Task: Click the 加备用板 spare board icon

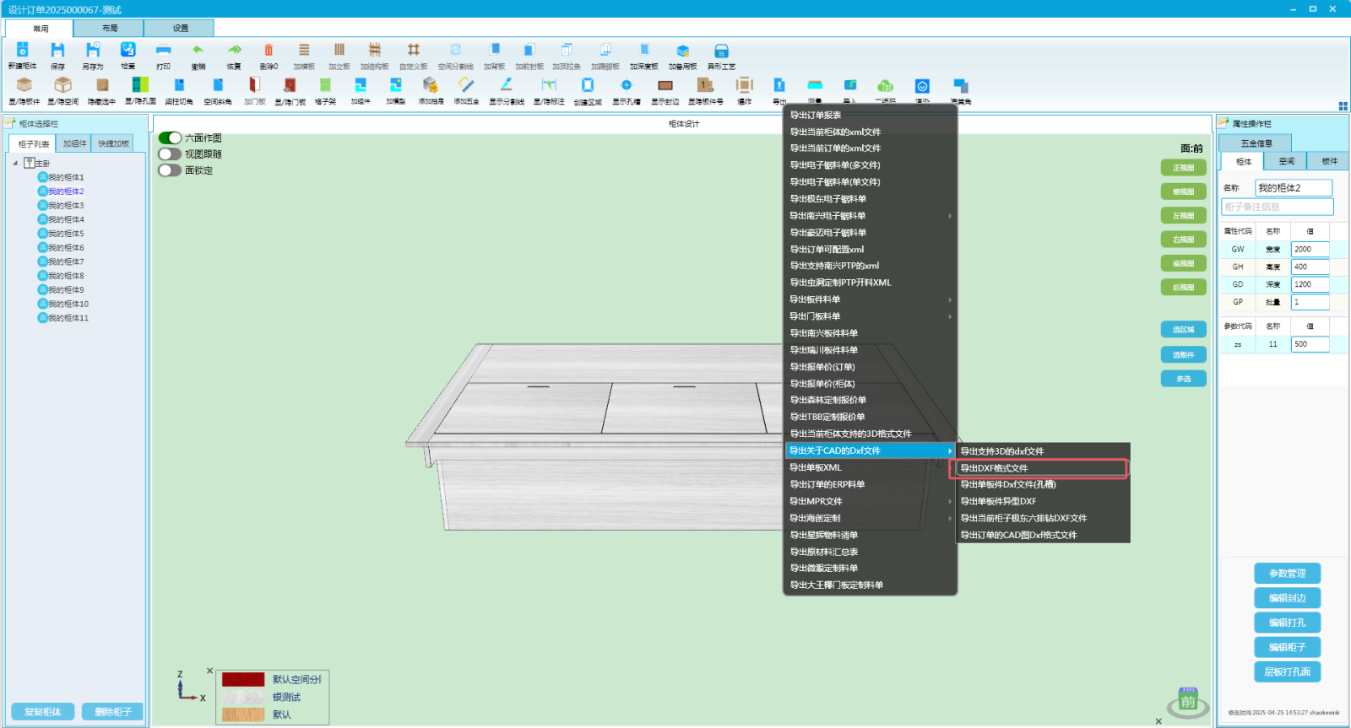Action: click(683, 51)
